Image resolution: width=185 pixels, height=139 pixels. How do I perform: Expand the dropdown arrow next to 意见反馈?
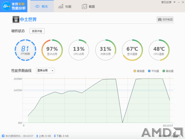(174, 2)
